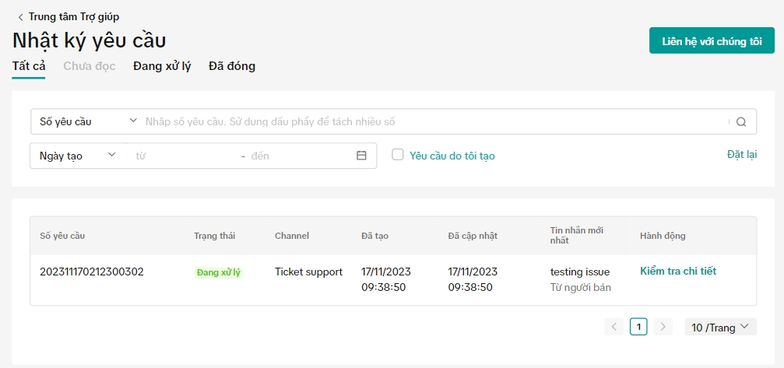Go to the next page arrow
Image resolution: width=784 pixels, height=368 pixels.
663,327
